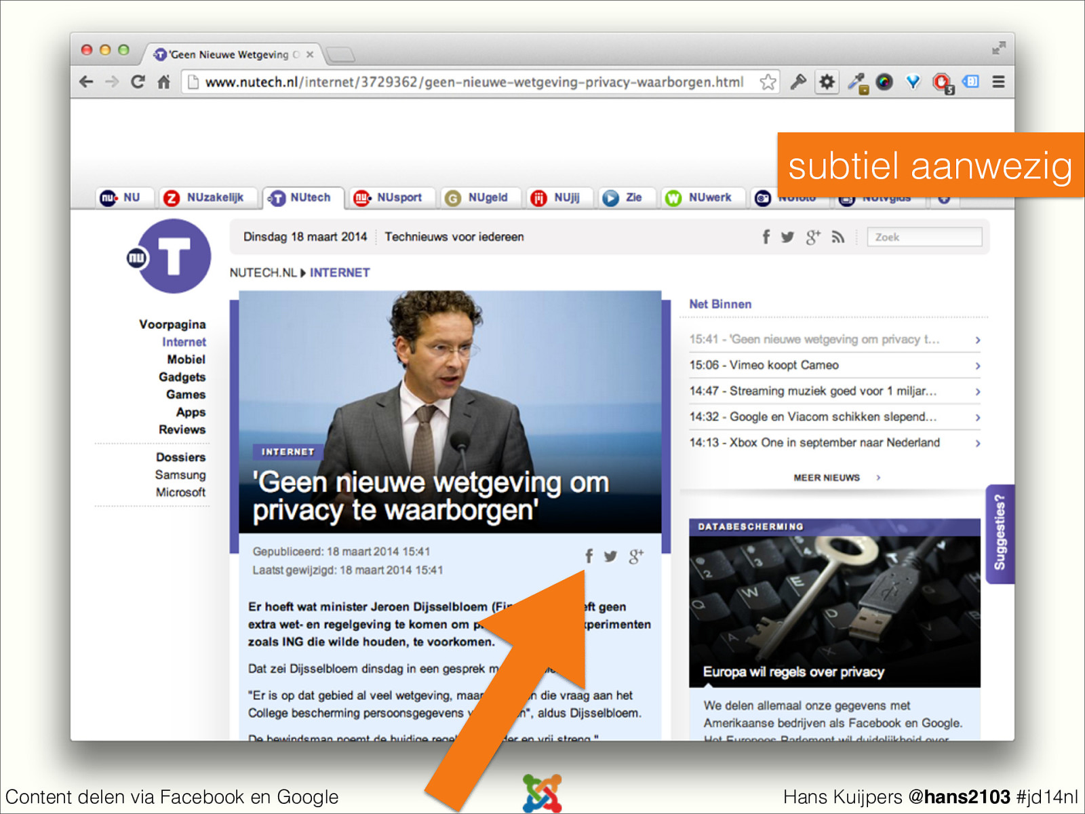Click the key extension icon
The height and width of the screenshot is (814, 1085).
[798, 82]
